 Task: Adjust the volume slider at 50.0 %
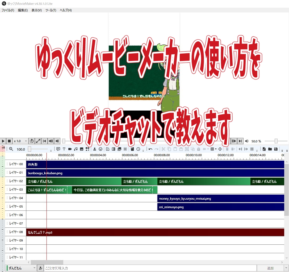click(276, 141)
